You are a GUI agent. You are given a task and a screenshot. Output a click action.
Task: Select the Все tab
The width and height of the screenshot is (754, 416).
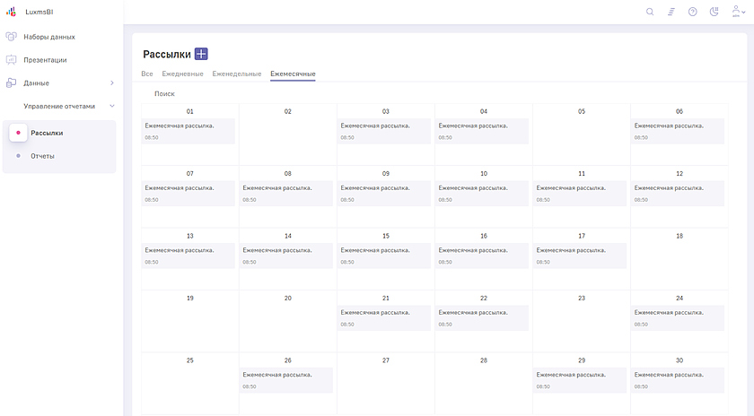coord(147,74)
